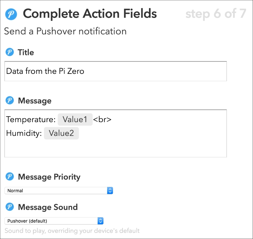Click inside the Message text area

pos(115,133)
